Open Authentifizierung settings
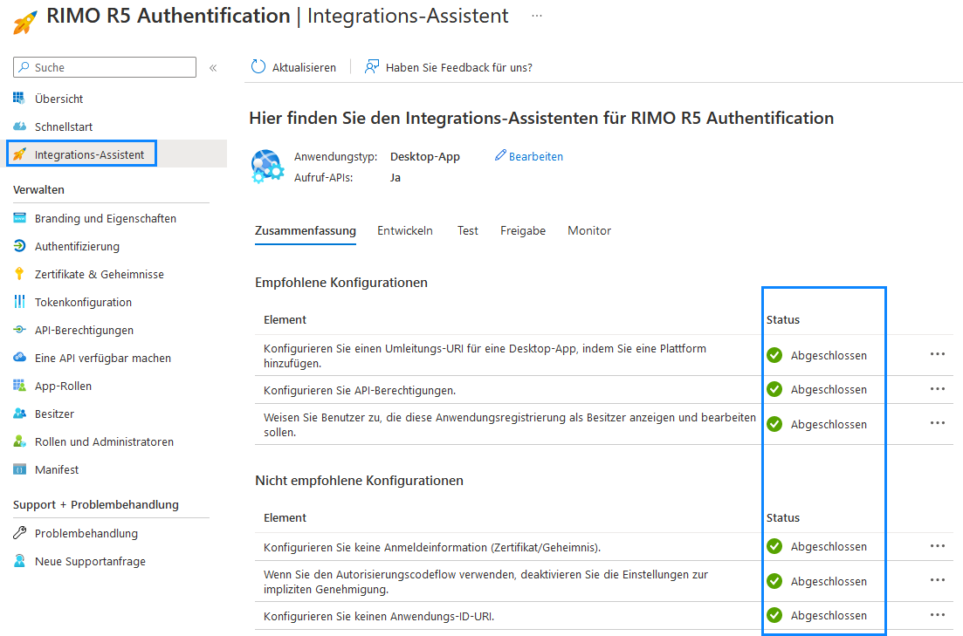The width and height of the screenshot is (963, 636). tap(78, 247)
